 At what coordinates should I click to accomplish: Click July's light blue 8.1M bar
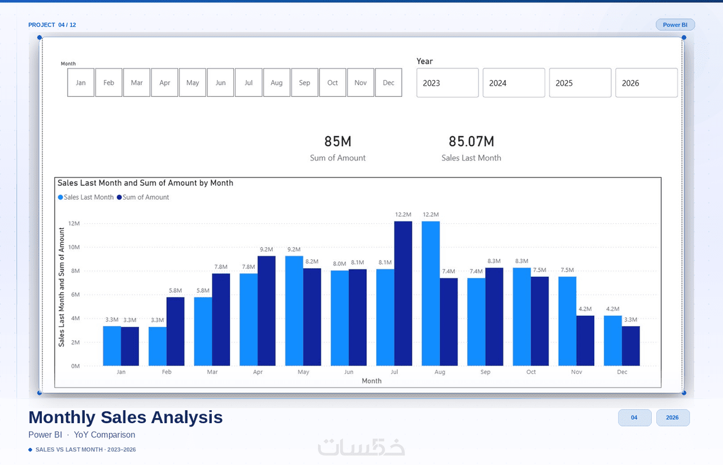click(385, 318)
